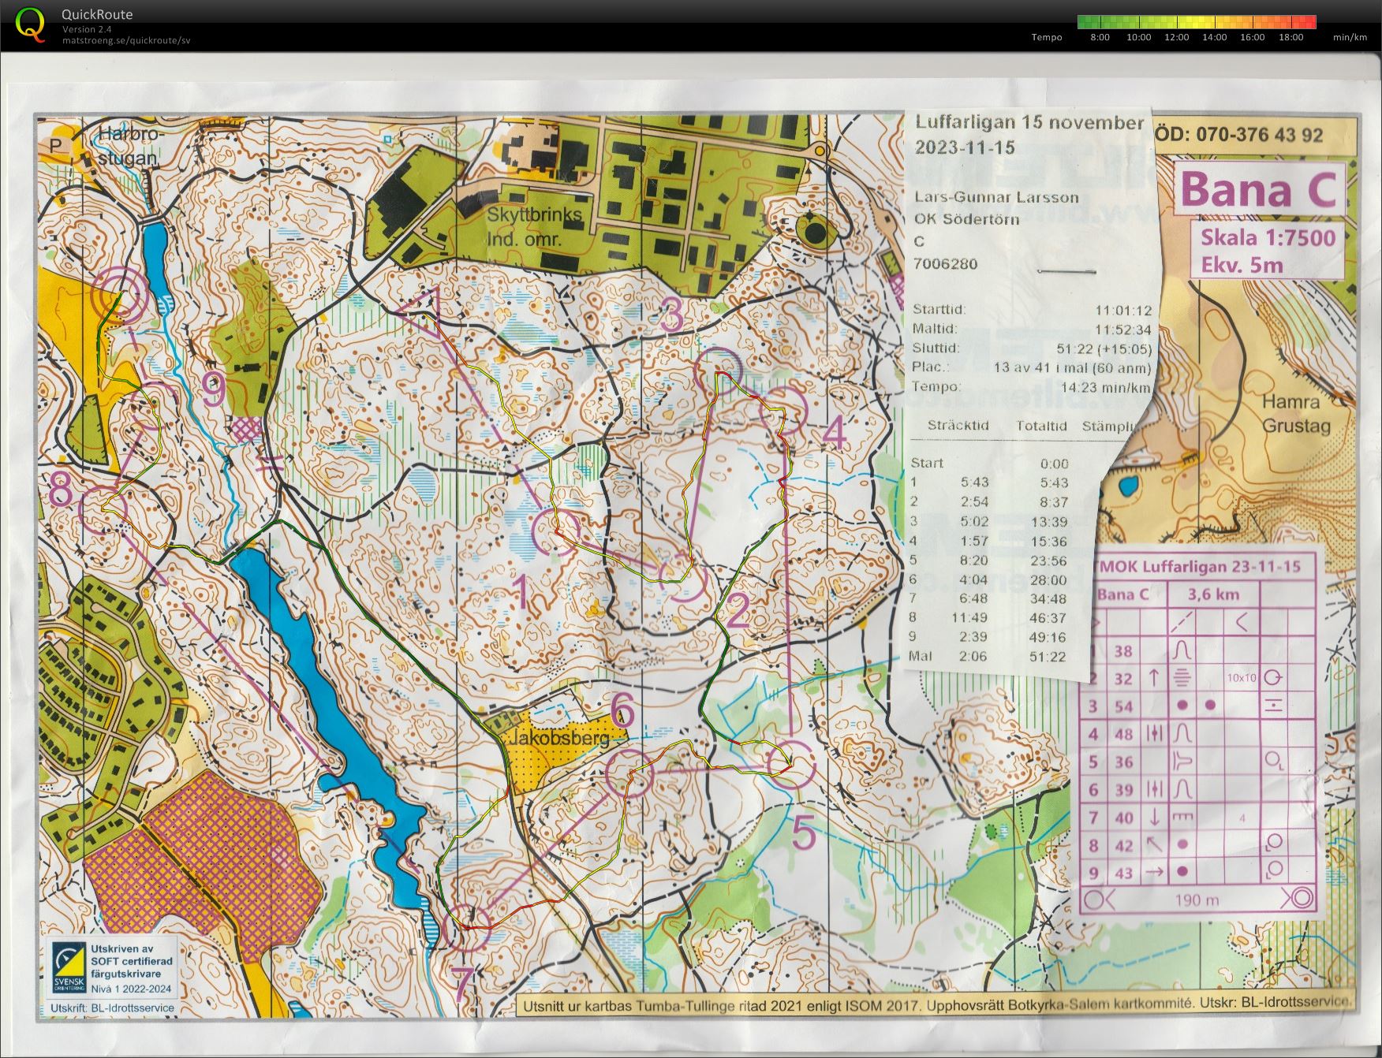
Task: Click the TMOK Luffarligan 23-11-15 table header
Action: (1197, 567)
